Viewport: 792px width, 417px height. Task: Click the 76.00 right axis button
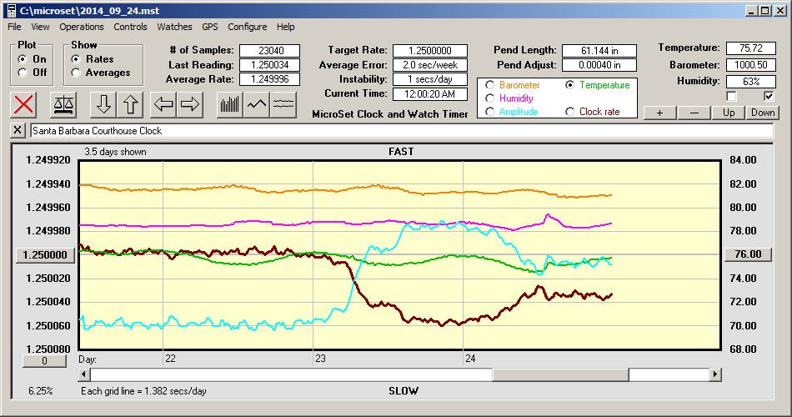pos(748,254)
